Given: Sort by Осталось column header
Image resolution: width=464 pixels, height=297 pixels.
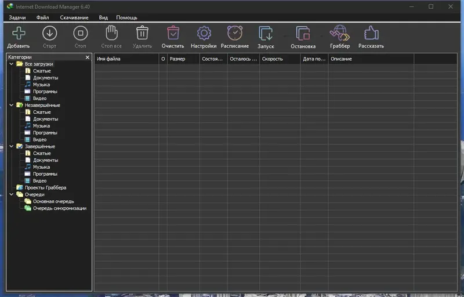Looking at the screenshot, I should [x=243, y=59].
